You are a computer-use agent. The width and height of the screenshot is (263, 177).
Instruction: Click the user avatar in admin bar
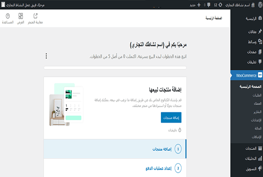coord(3,5)
